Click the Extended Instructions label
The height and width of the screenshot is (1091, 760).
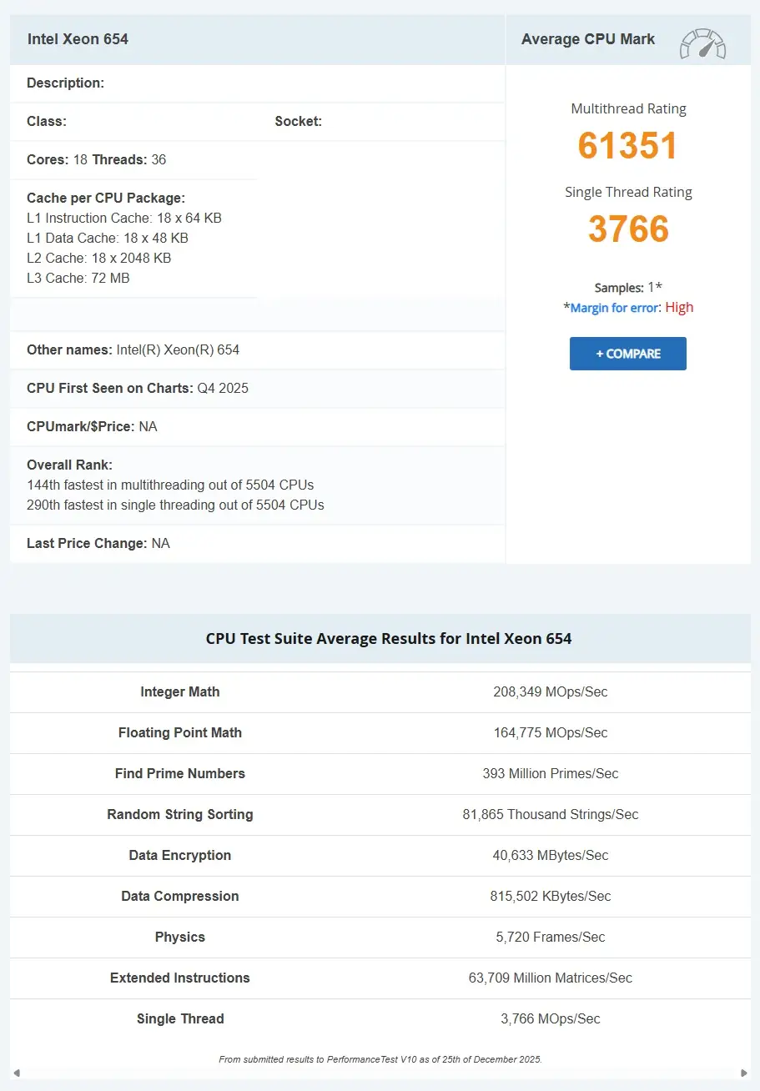pos(180,978)
